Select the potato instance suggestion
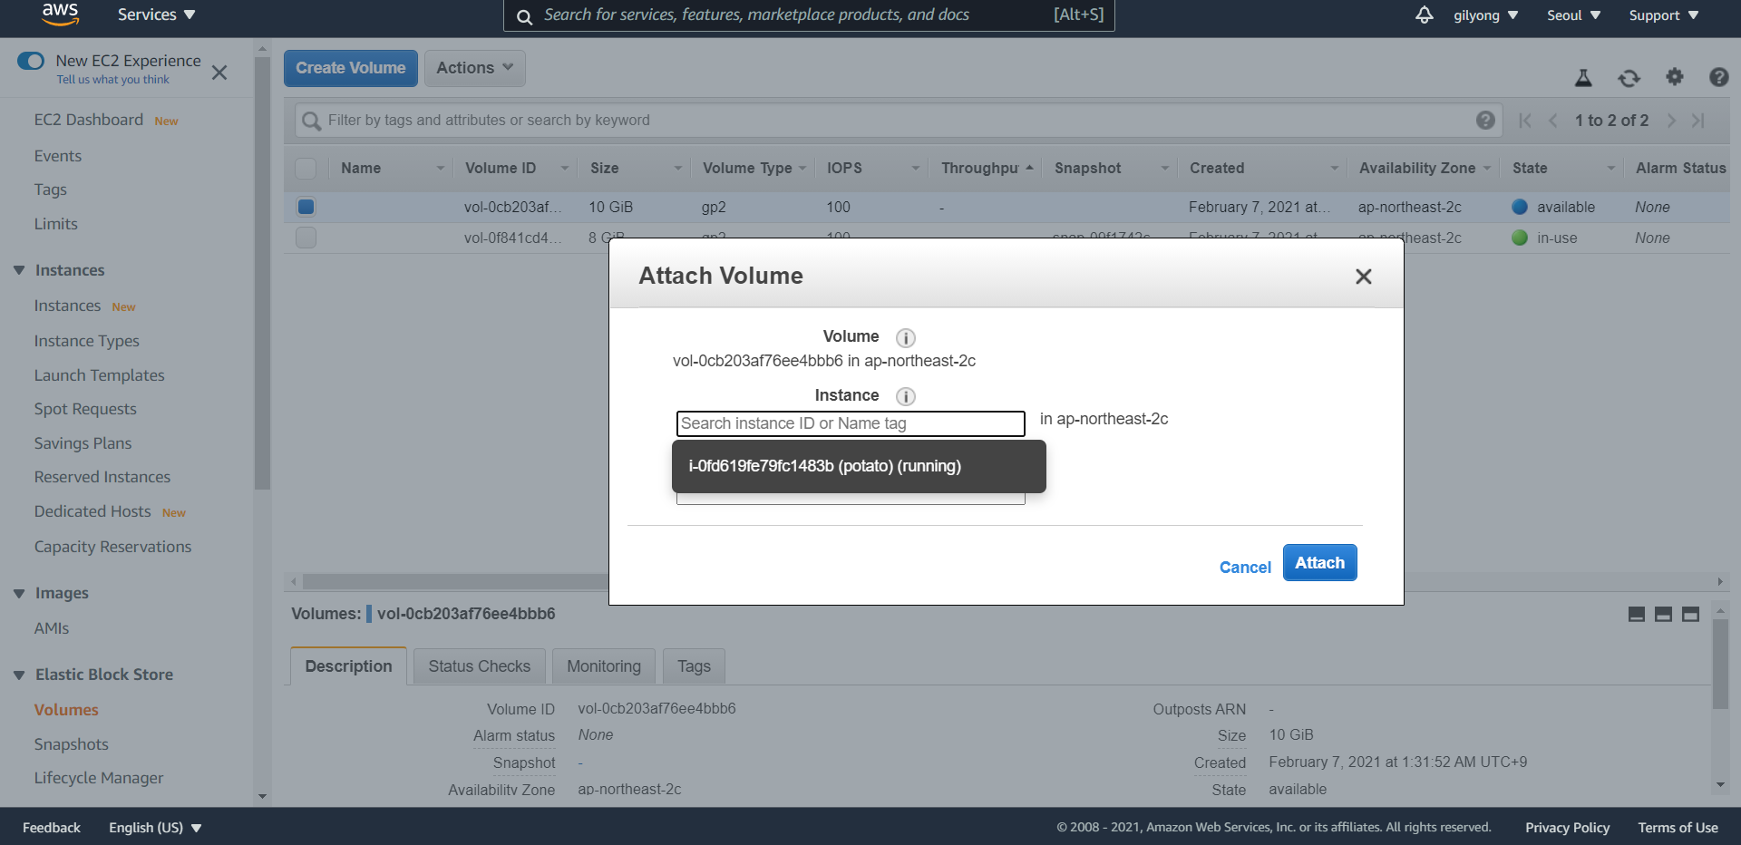This screenshot has height=845, width=1741. pyautogui.click(x=859, y=466)
